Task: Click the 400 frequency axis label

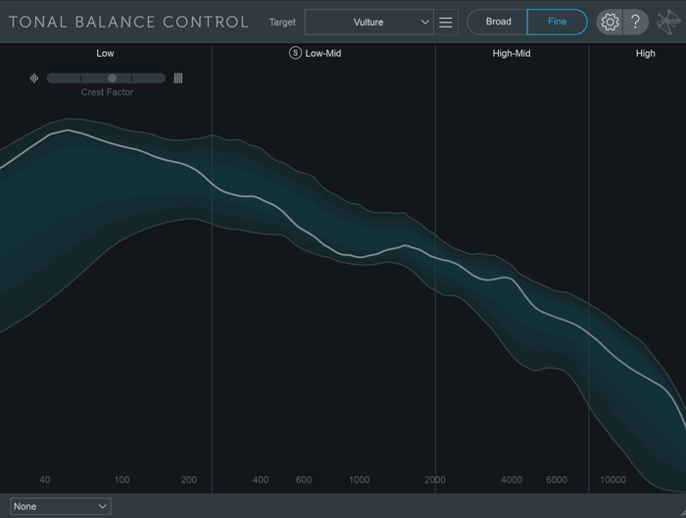Action: 261,480
